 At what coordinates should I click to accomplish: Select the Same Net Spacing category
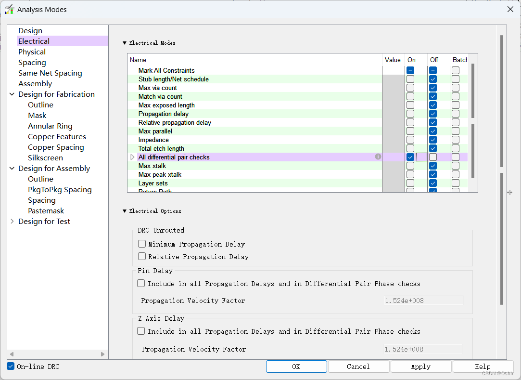click(50, 73)
